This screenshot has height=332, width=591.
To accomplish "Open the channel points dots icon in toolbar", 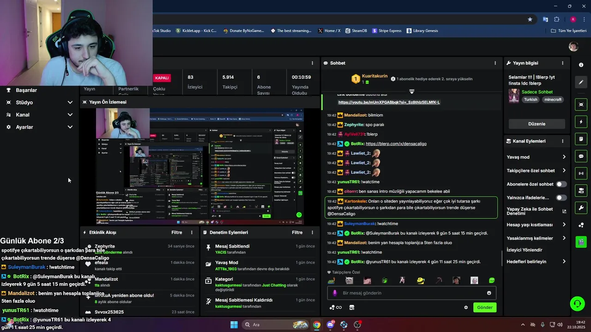I will click(581, 225).
